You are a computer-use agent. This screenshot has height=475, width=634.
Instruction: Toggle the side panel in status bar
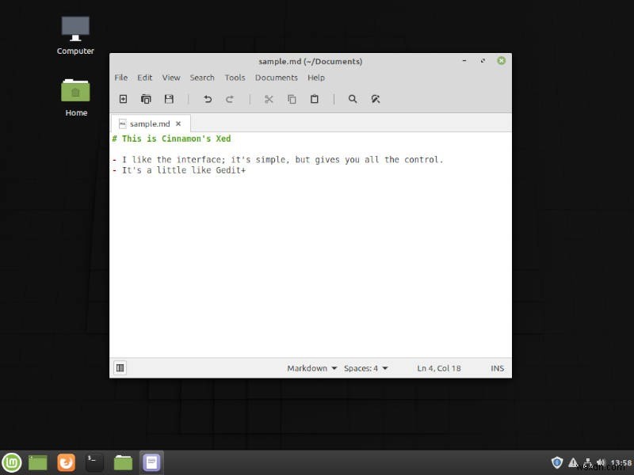pos(120,367)
